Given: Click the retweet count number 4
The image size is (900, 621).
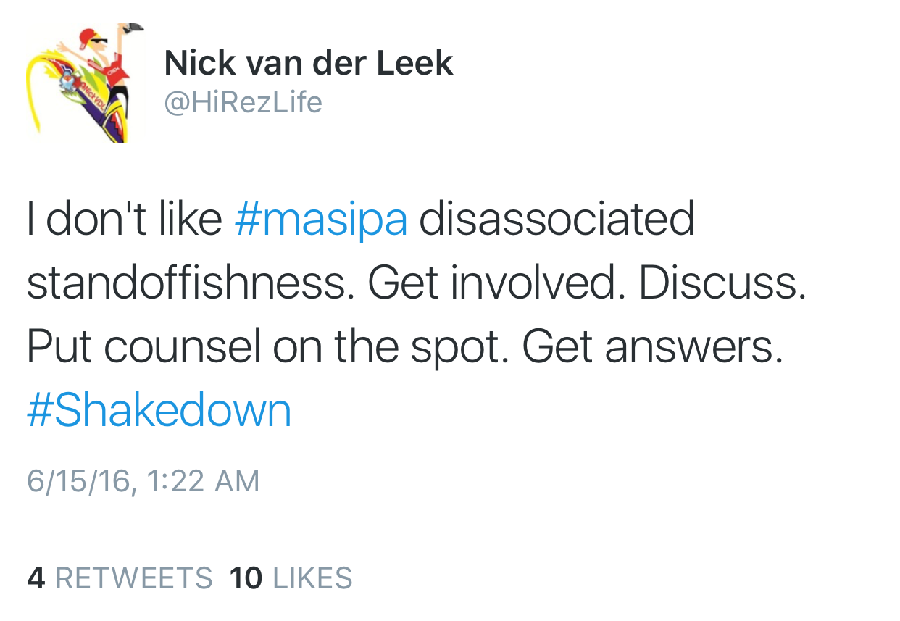Looking at the screenshot, I should click(36, 578).
